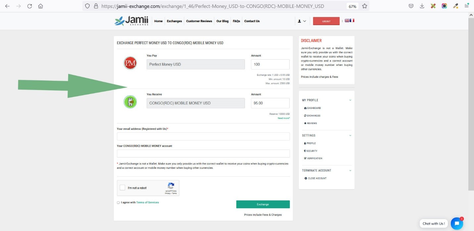Collapse the Settings section chevron
The width and height of the screenshot is (474, 231).
coord(350,135)
